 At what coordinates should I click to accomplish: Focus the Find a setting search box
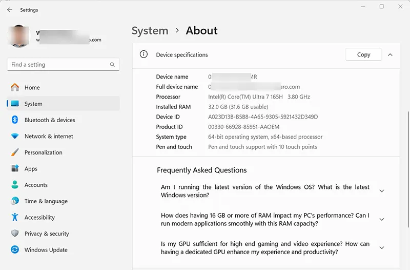[x=63, y=65]
